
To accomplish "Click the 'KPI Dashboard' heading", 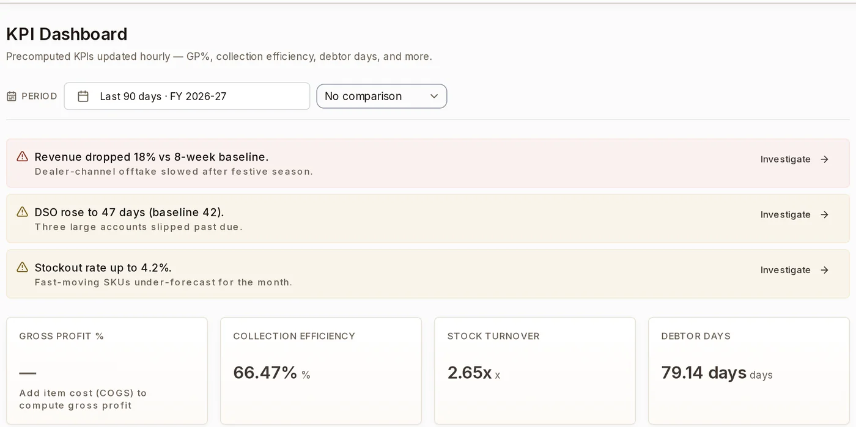I will 67,34.
